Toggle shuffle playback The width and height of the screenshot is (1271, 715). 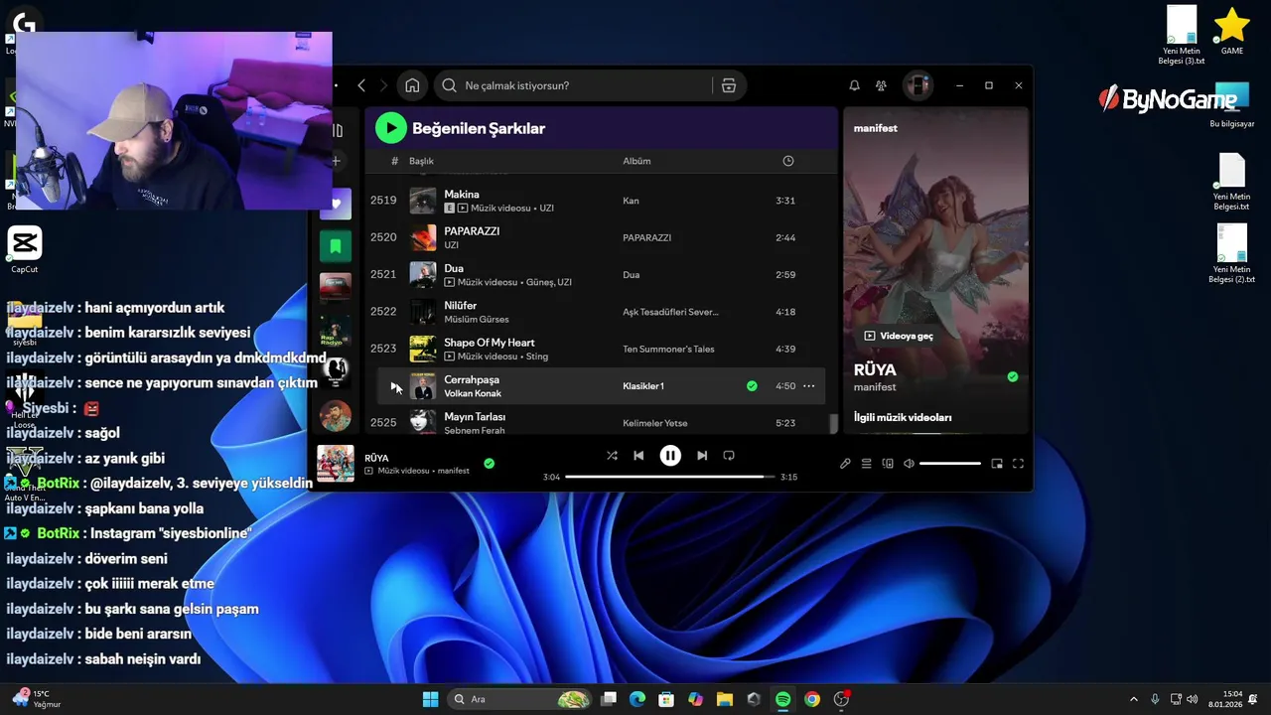pyautogui.click(x=612, y=455)
